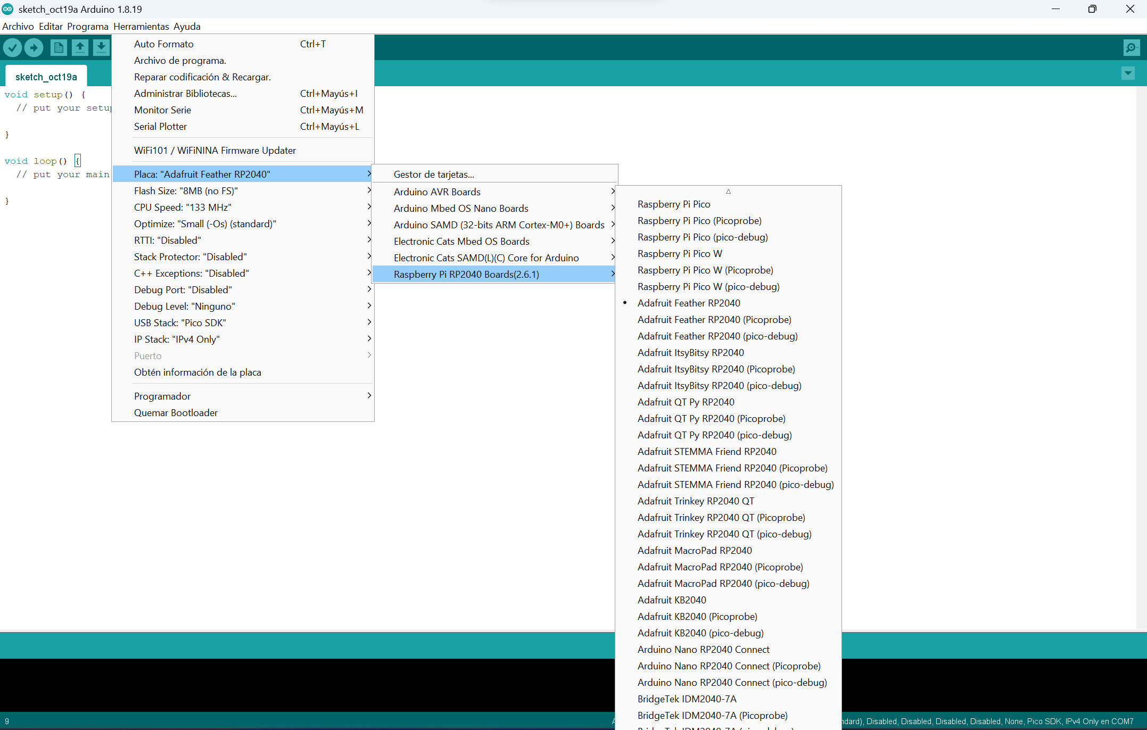The image size is (1147, 730).
Task: Click the Arduino logo in title bar
Action: (x=7, y=9)
